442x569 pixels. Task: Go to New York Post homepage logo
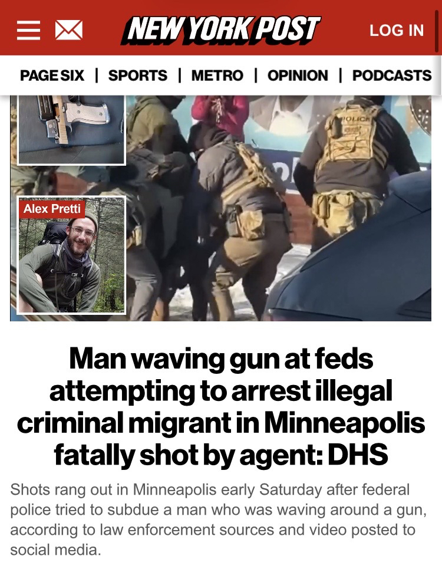pos(221,30)
